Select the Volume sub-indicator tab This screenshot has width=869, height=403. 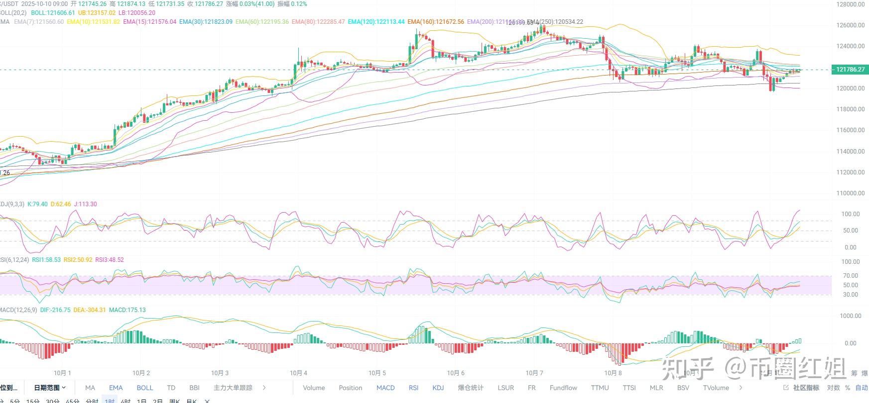[314, 388]
